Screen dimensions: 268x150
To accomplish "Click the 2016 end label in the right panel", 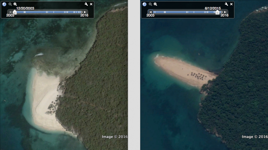I will pos(224,15).
